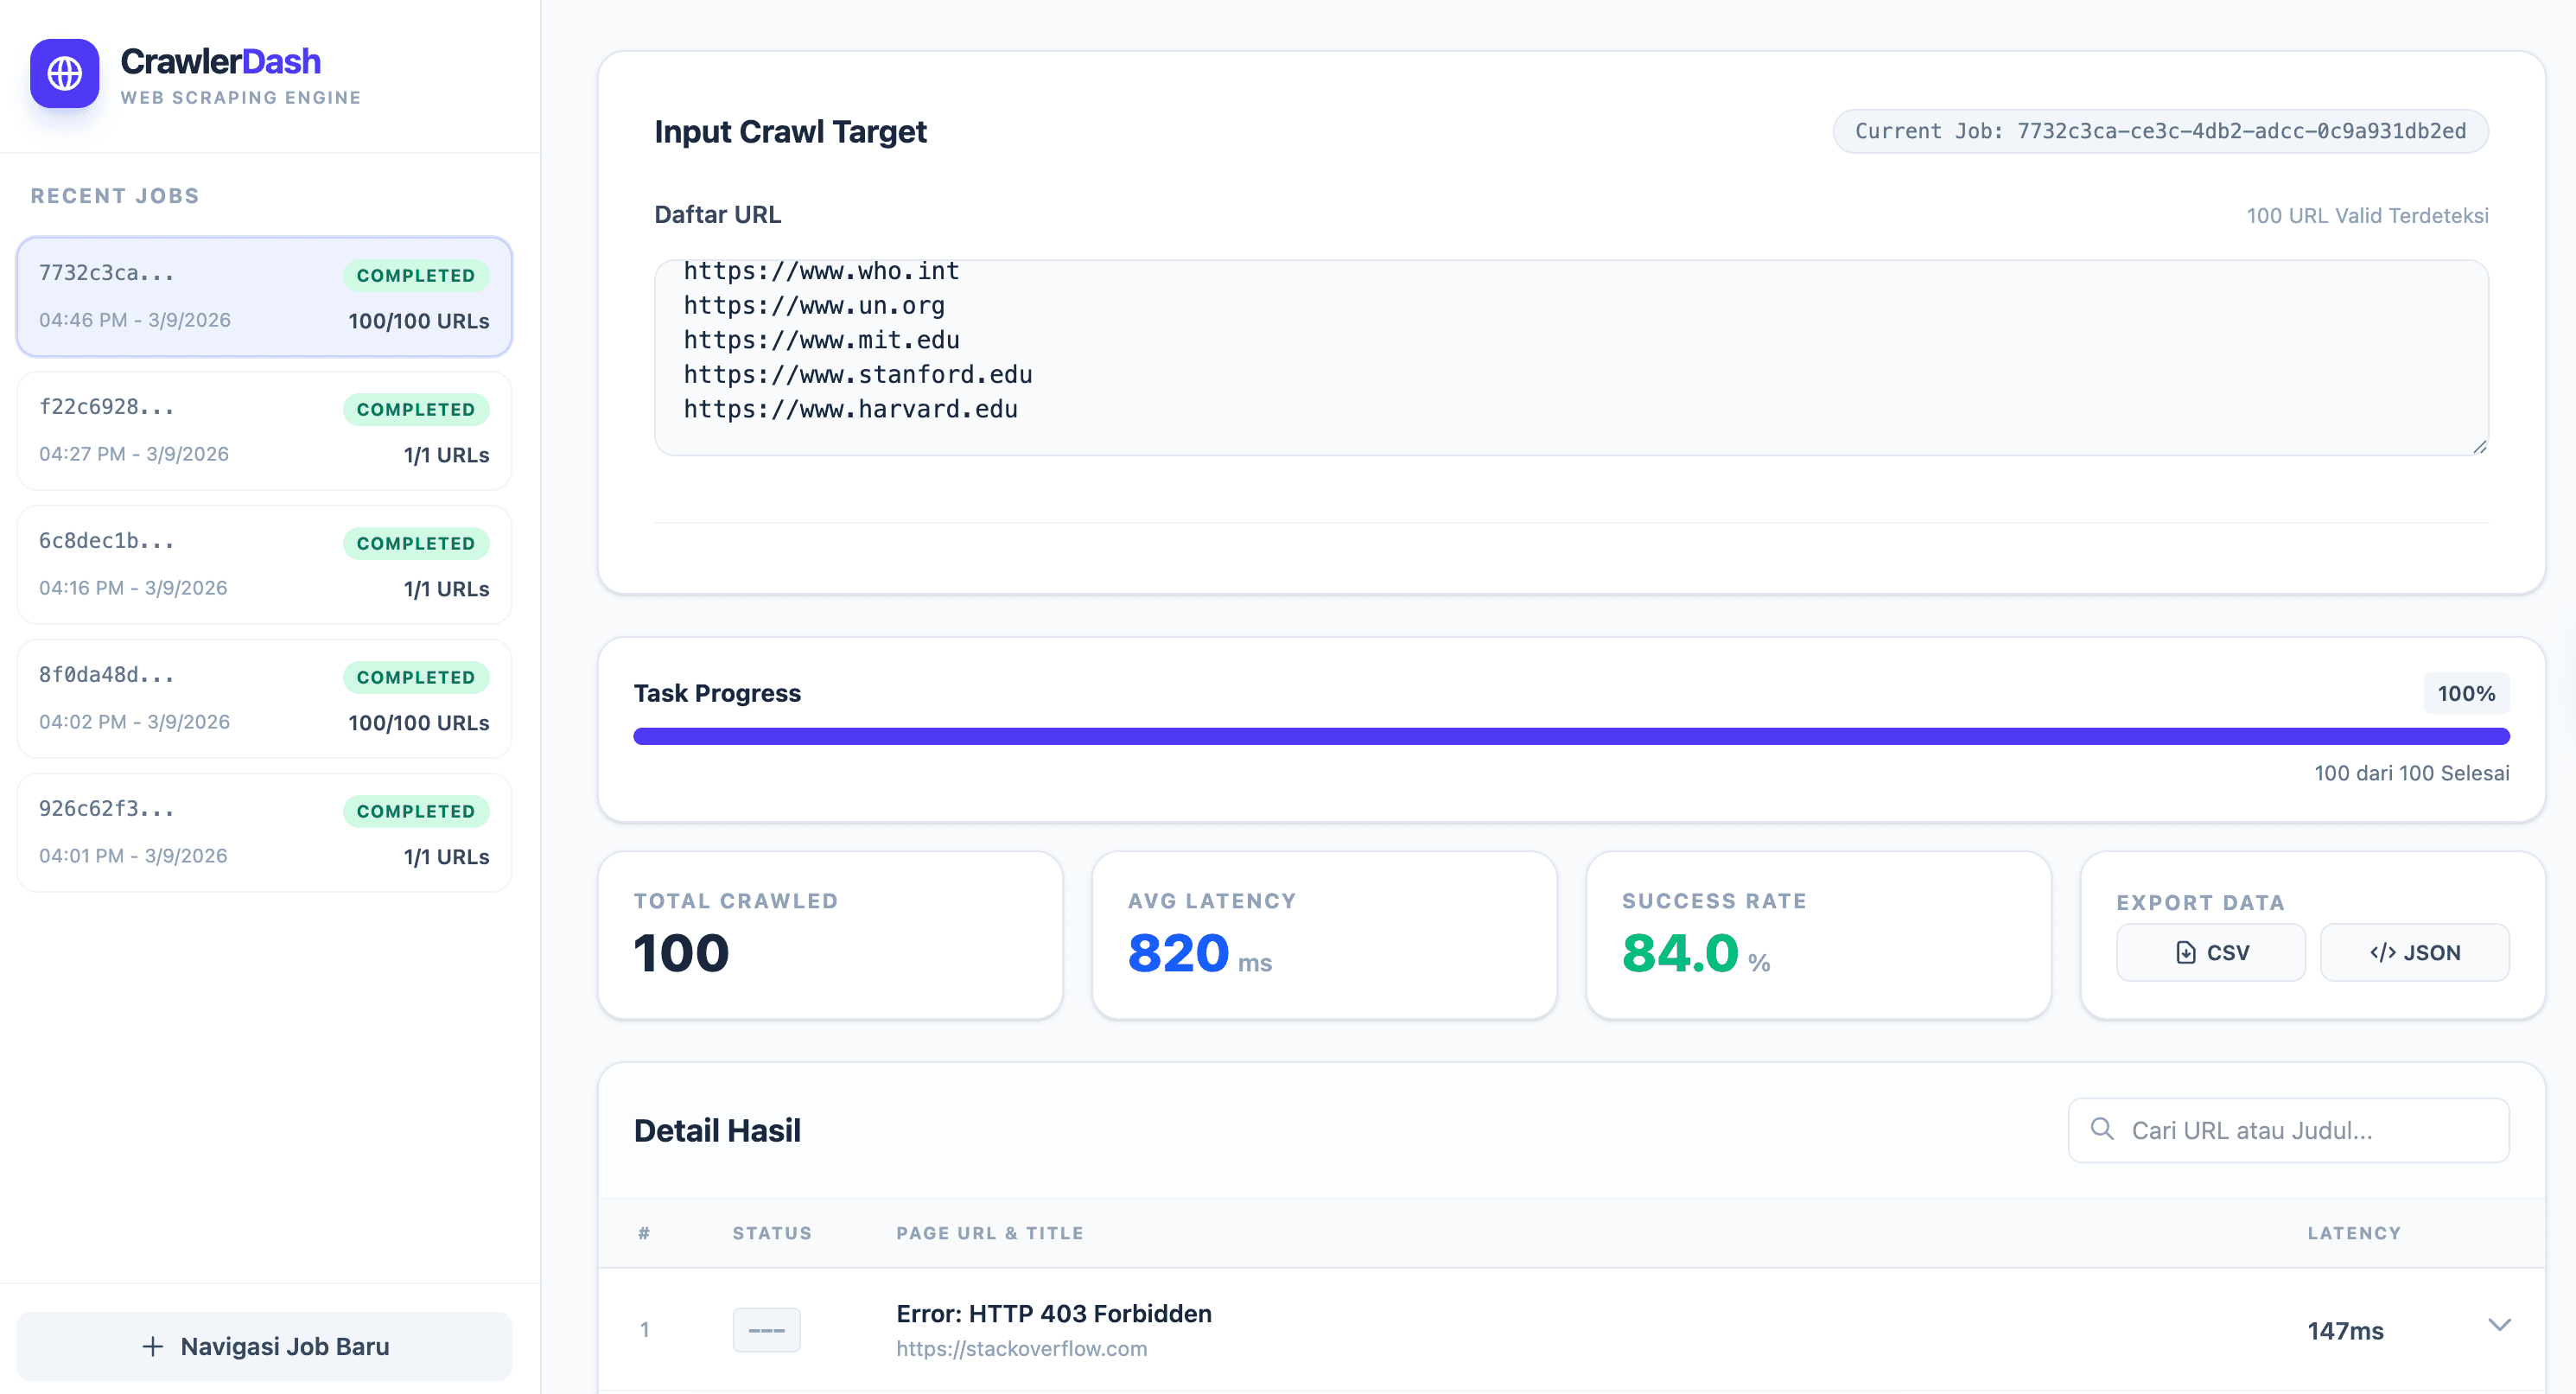The image size is (2576, 1394).
Task: Open recent job 6c8dec1b
Action: tap(264, 564)
